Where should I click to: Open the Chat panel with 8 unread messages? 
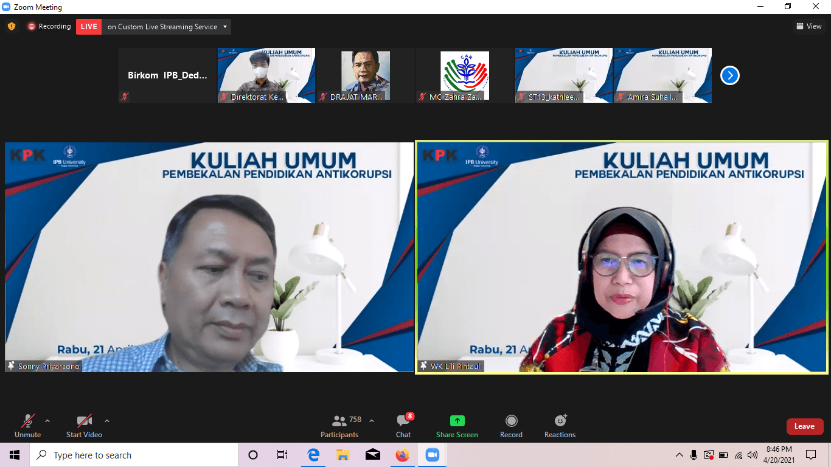[403, 426]
